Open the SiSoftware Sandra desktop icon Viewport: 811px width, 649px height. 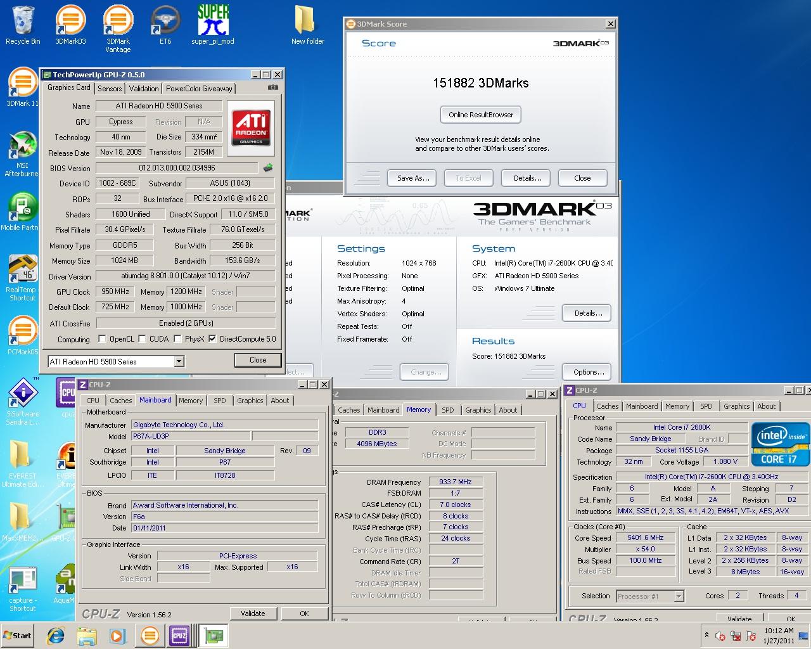point(22,402)
